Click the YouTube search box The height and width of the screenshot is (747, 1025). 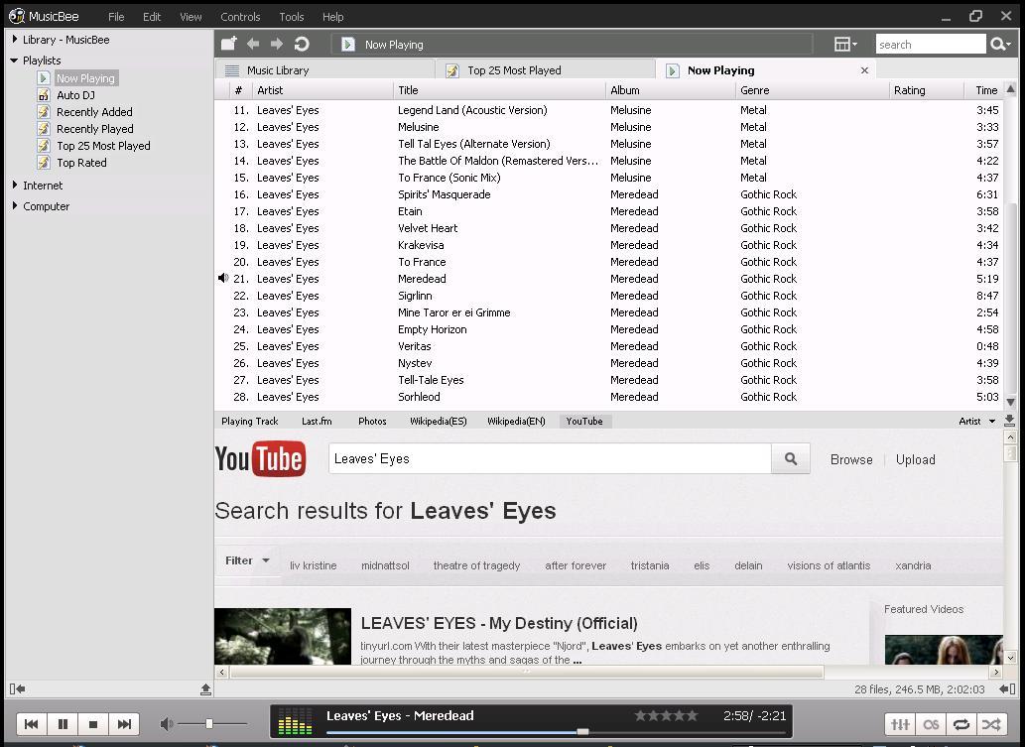tap(550, 458)
